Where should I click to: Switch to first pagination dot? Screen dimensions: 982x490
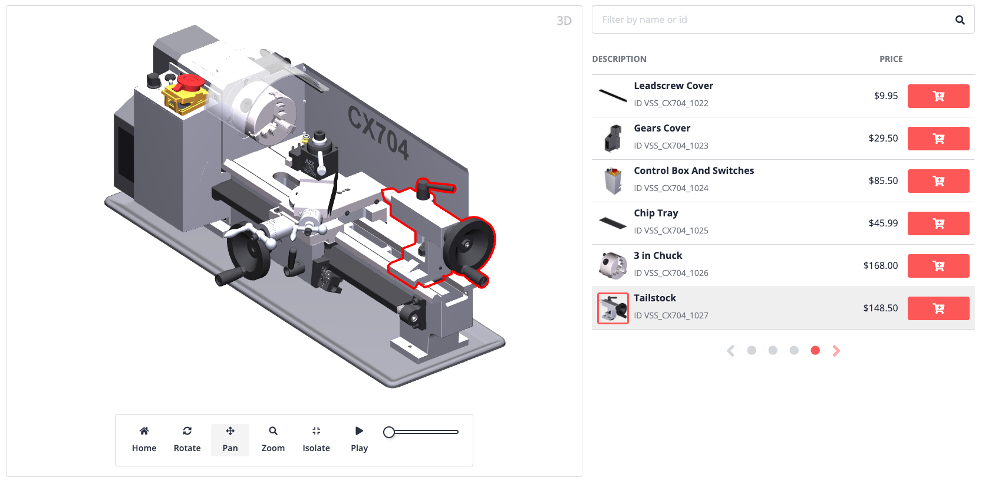(x=752, y=350)
